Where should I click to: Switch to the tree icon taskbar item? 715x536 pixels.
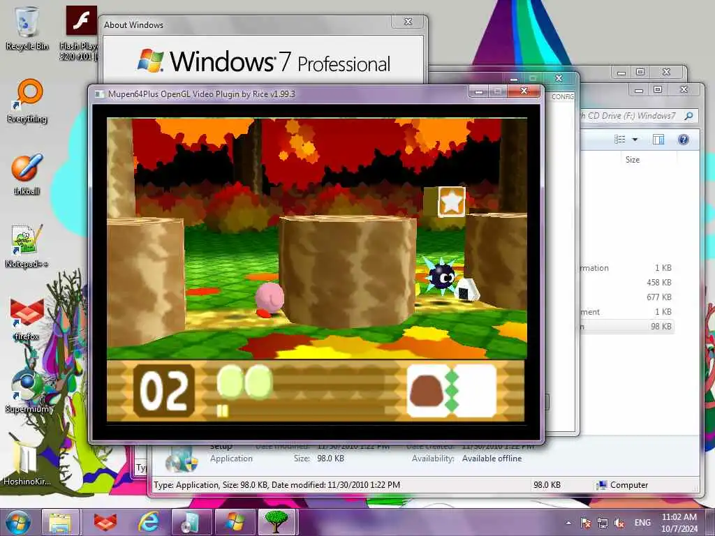point(277,522)
